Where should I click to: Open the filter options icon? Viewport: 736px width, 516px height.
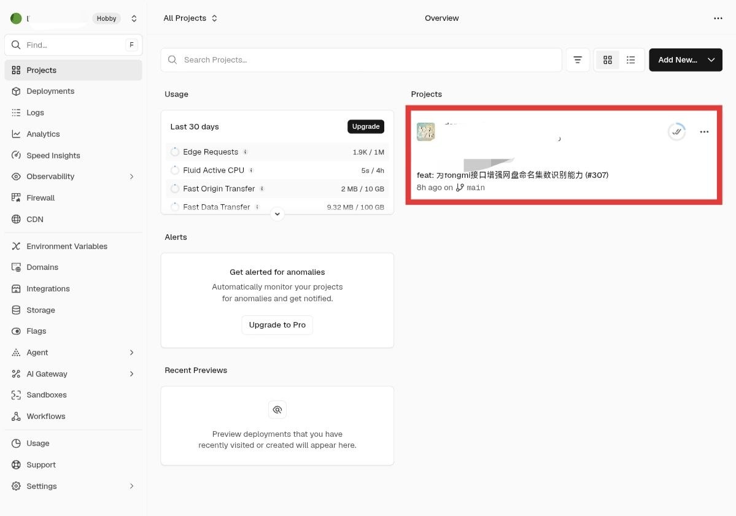[x=578, y=60]
